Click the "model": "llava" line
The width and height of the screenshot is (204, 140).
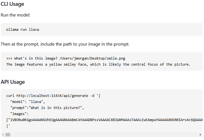28,102
